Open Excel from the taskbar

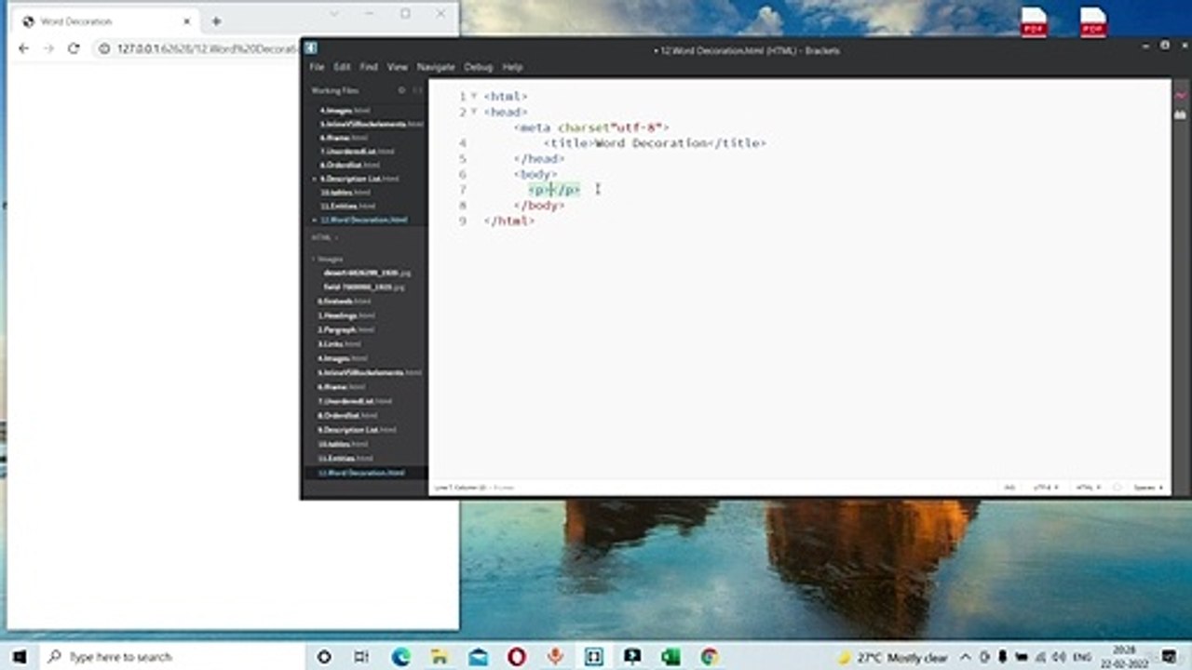click(670, 657)
